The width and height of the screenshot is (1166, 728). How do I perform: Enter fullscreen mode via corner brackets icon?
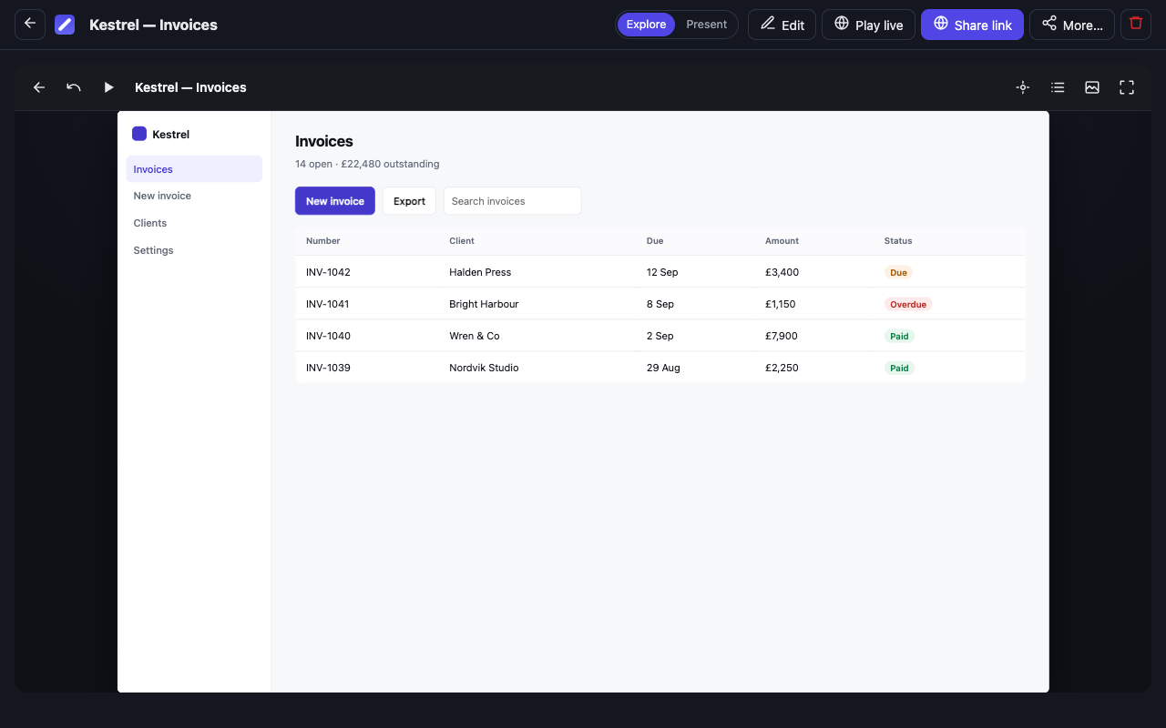(1127, 87)
